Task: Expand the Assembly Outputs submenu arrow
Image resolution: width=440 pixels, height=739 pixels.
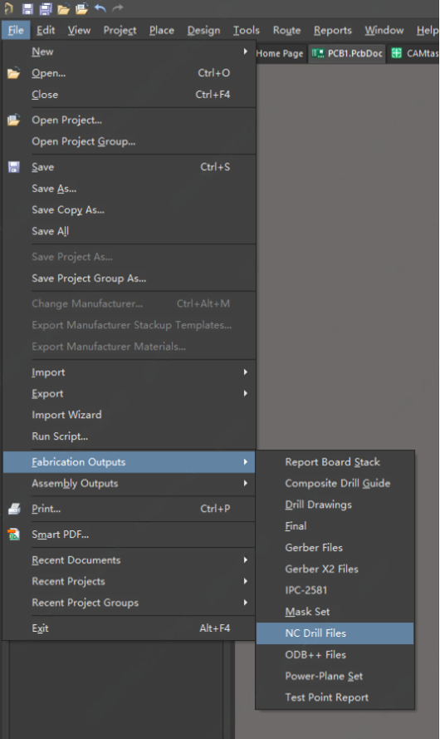Action: (x=245, y=483)
